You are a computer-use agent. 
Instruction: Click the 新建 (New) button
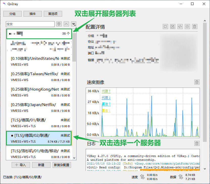41,165
